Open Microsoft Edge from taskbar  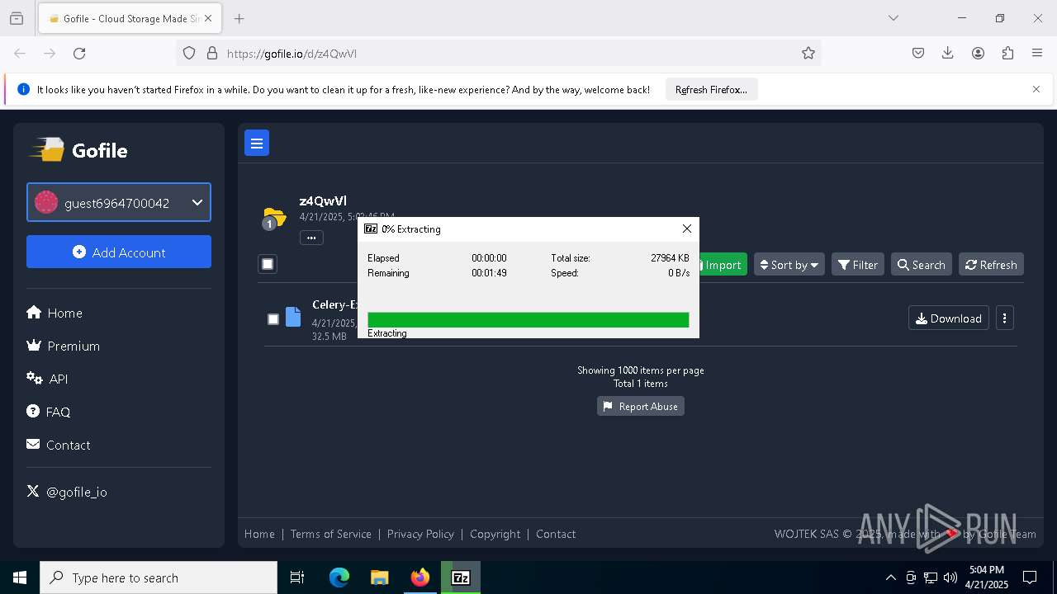(x=339, y=577)
